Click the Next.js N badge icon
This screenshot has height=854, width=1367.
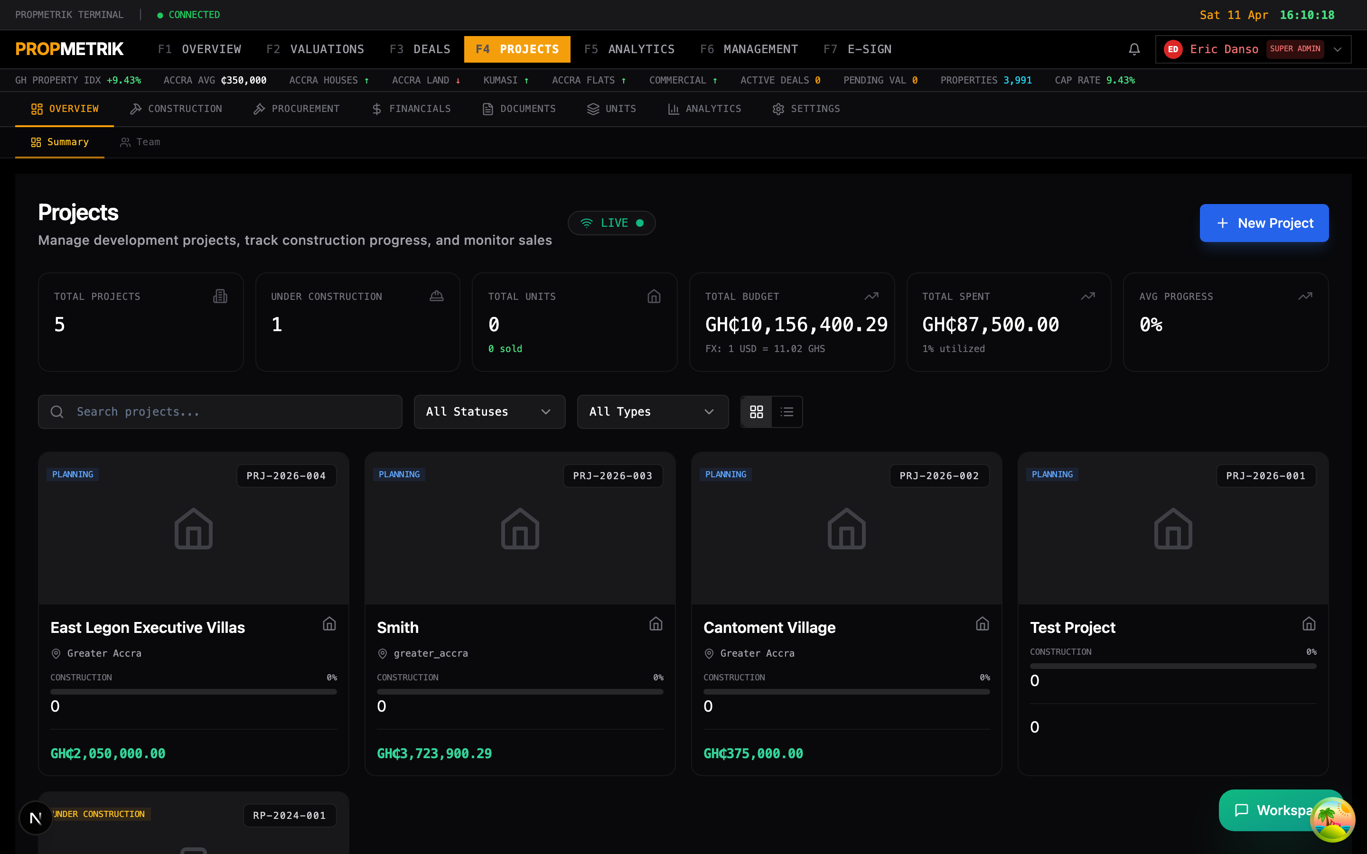click(36, 817)
